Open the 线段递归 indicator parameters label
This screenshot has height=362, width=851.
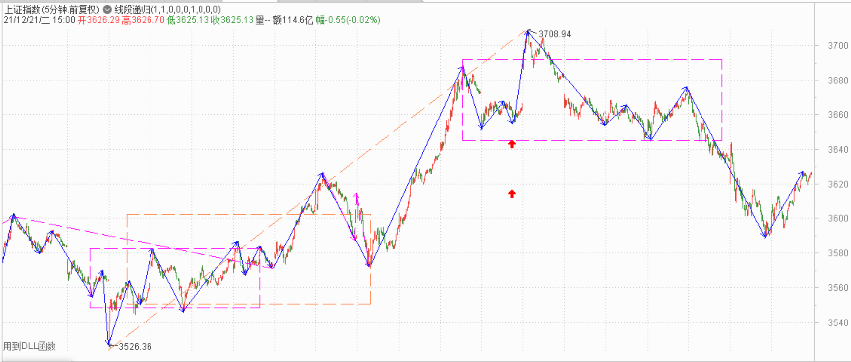coord(167,9)
